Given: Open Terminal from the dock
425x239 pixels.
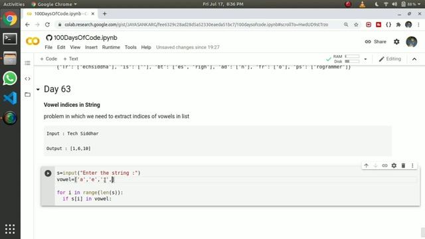Looking at the screenshot, I should (10, 39).
